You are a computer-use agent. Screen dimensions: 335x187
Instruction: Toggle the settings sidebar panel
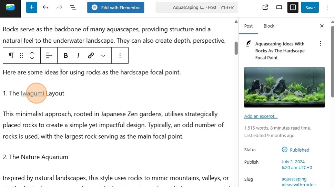coord(293,7)
